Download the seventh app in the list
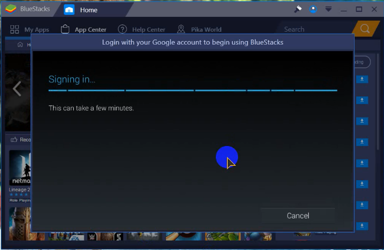The height and width of the screenshot is (250, 384). (x=362, y=205)
